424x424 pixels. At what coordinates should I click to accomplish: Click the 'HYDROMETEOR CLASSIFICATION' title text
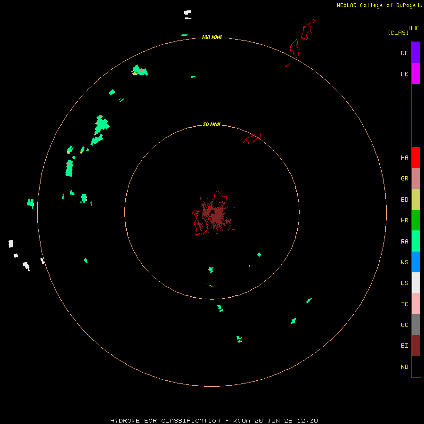[165, 421]
